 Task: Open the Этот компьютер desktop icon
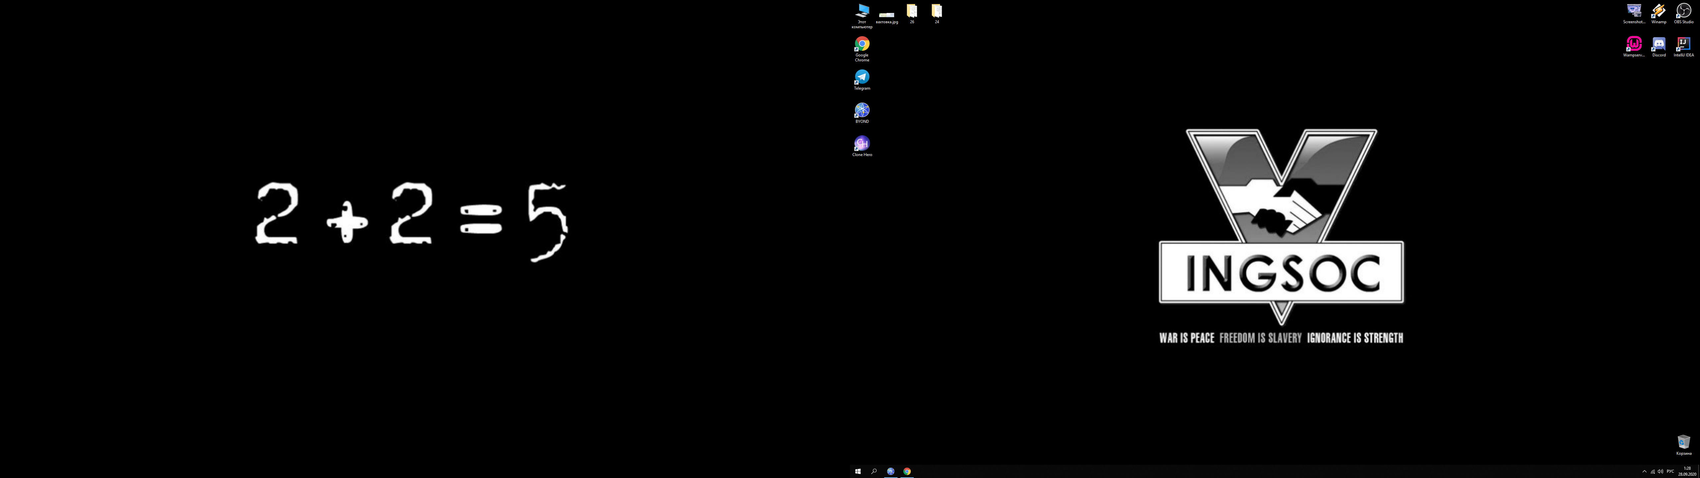tap(862, 16)
